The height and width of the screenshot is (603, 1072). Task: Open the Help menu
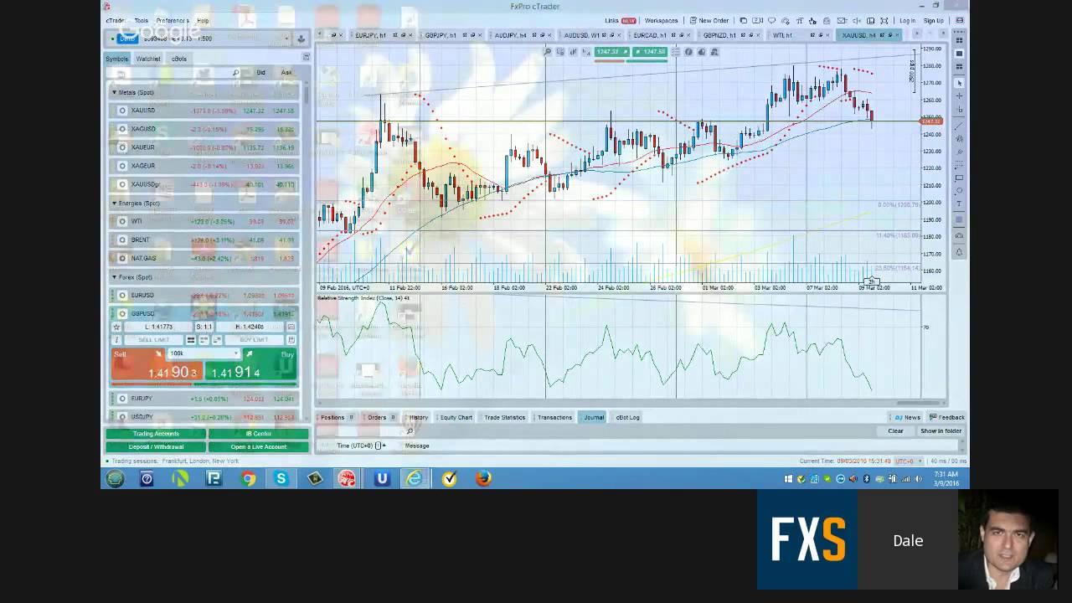click(203, 21)
